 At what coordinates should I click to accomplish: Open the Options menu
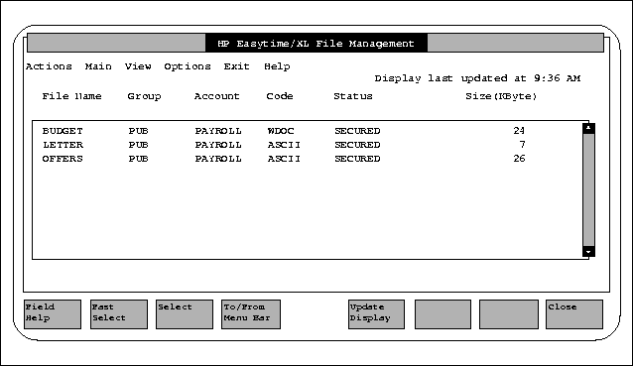pyautogui.click(x=188, y=66)
